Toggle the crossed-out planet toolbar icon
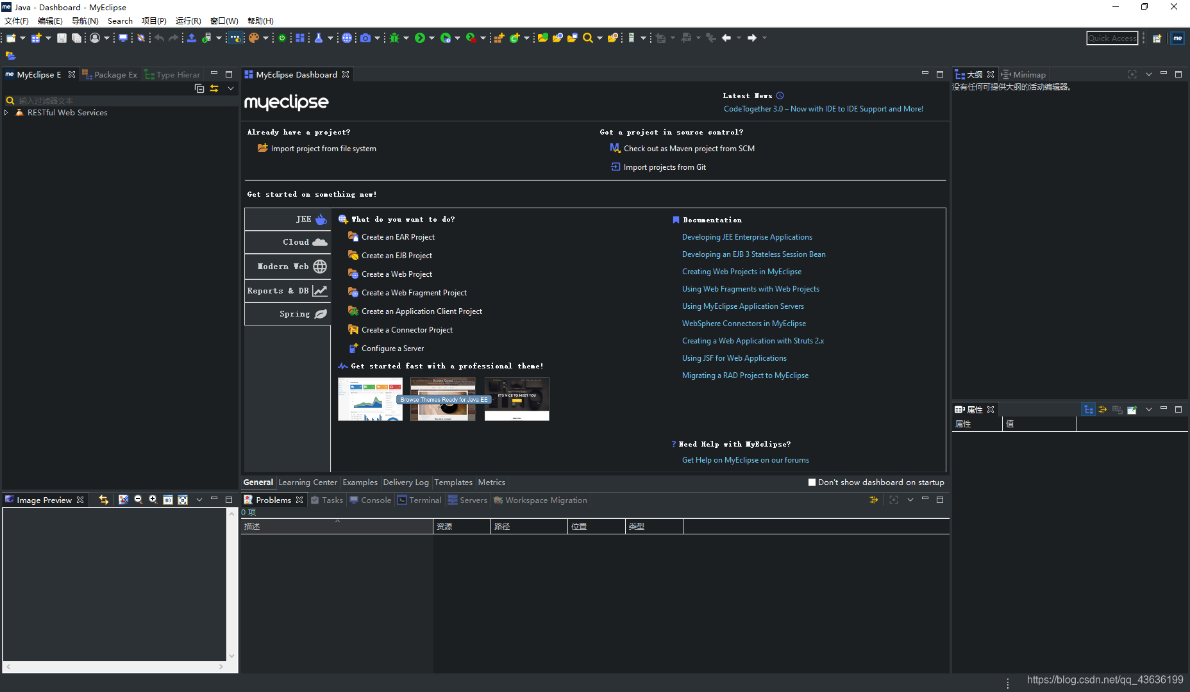The width and height of the screenshot is (1190, 692). [x=141, y=38]
